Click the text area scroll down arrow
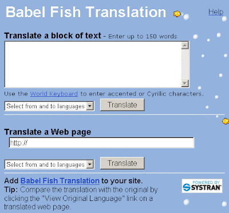This screenshot has height=213, width=229. [x=185, y=83]
